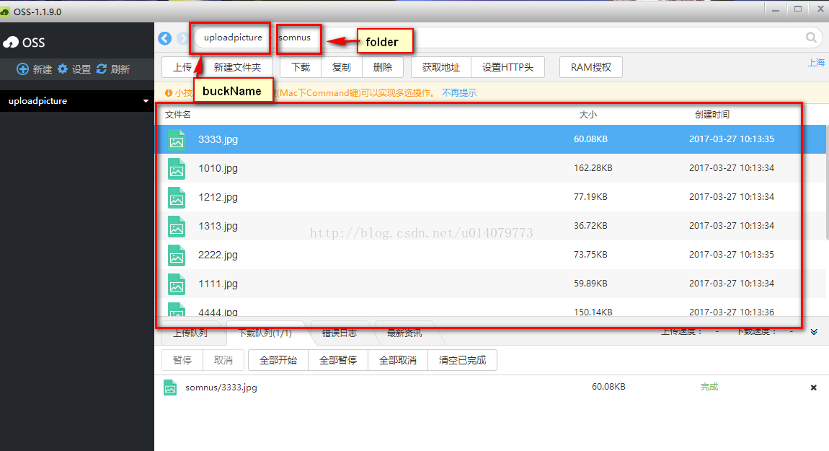Click the 刷新 refresh icon
829x451 pixels.
coord(102,69)
